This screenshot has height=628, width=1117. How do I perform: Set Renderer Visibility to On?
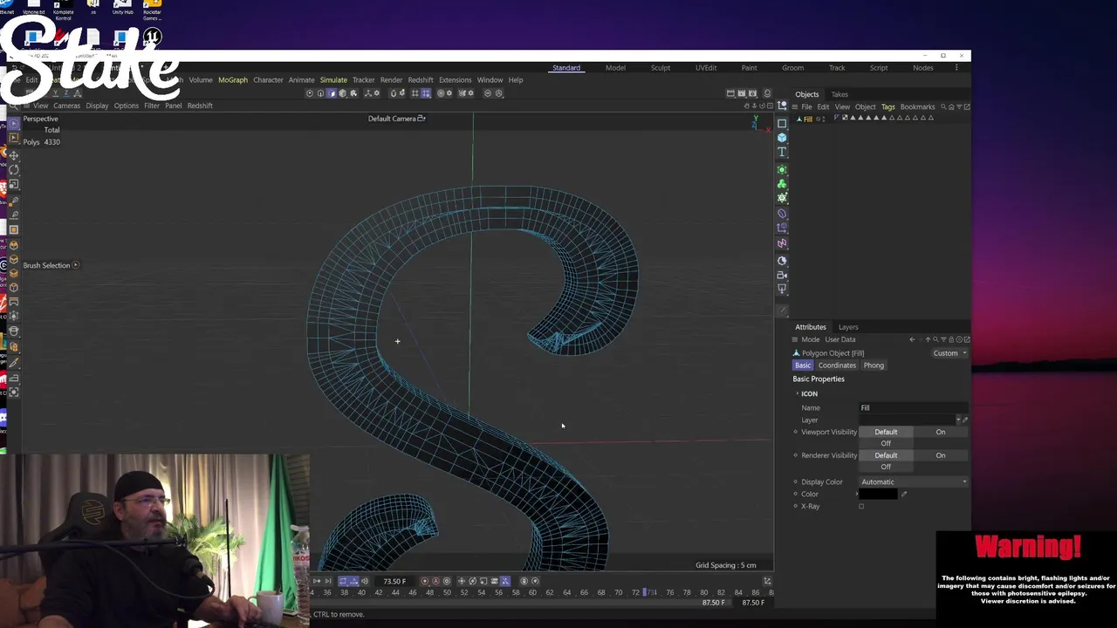(x=940, y=455)
